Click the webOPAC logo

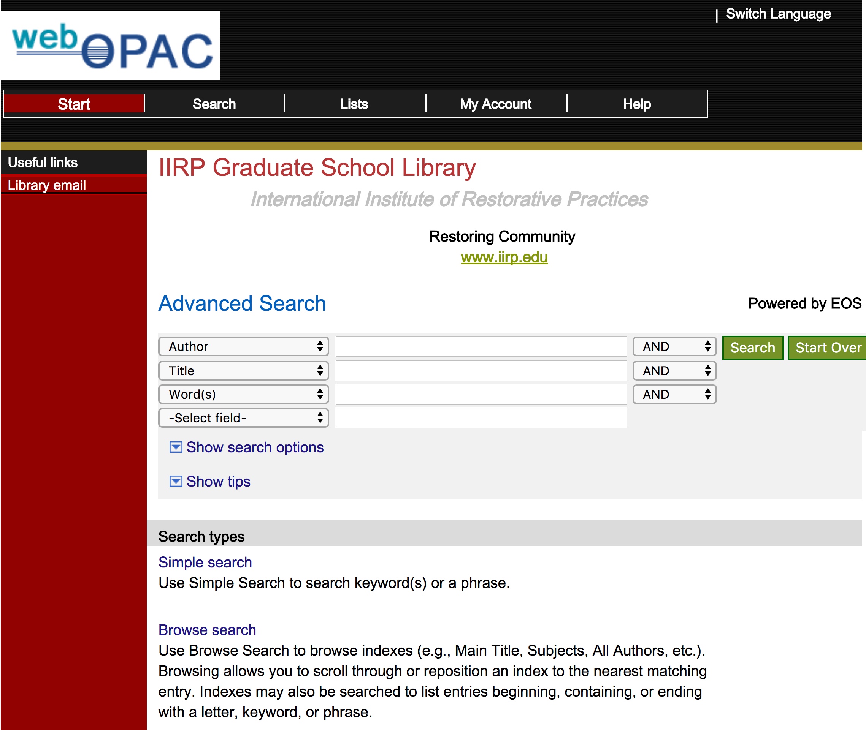pos(110,46)
